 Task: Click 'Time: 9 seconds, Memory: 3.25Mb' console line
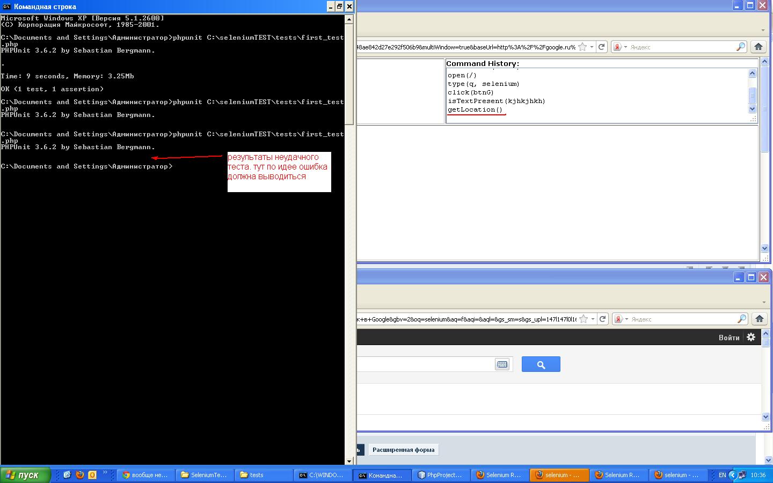67,76
